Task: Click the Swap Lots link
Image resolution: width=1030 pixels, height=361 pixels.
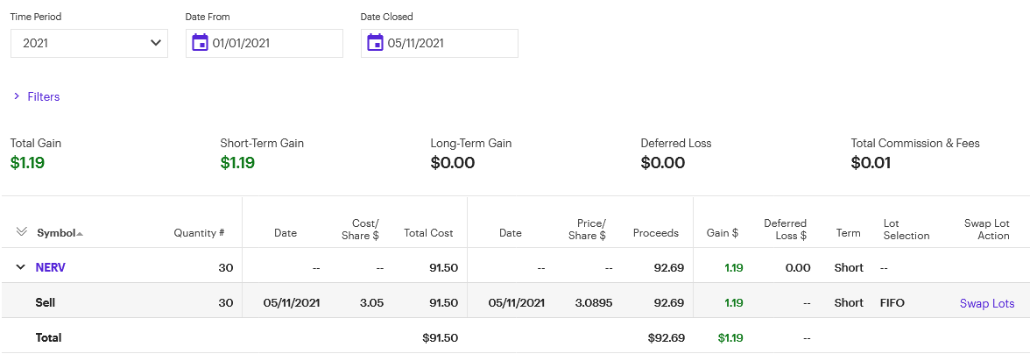Action: [987, 303]
